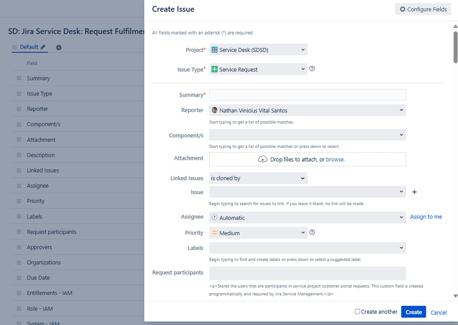
Task: Click the Service Desk project icon
Action: click(x=215, y=49)
